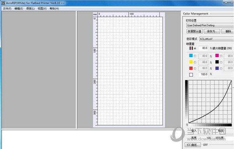Click the white ink square icon
The image size is (234, 149).
[x=191, y=75]
